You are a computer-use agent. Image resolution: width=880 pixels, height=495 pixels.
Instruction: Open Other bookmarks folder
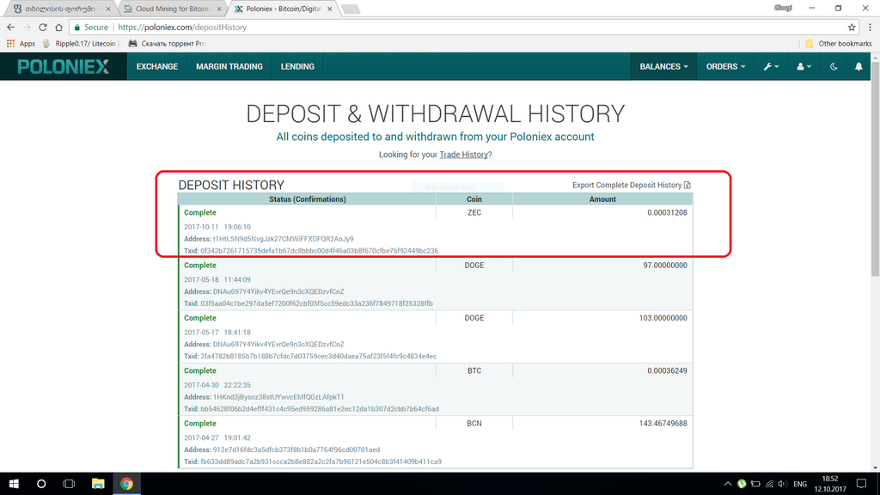839,43
